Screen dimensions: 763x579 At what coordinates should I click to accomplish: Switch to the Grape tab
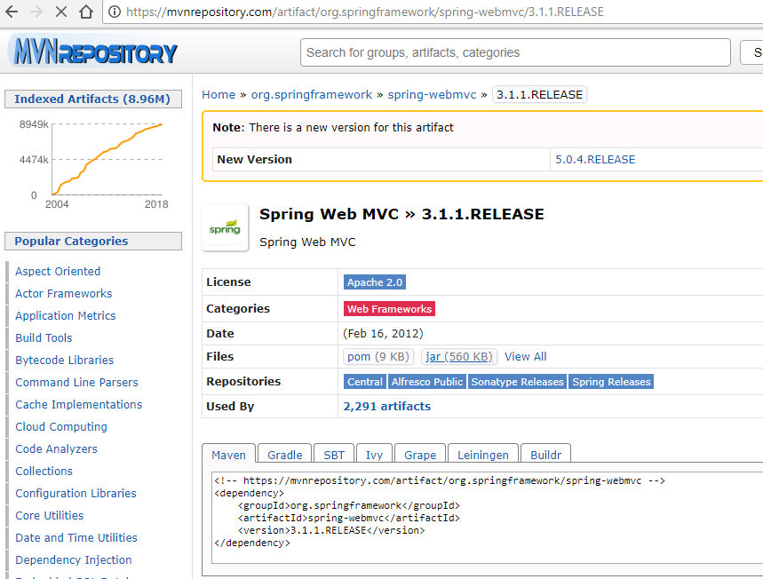point(420,455)
